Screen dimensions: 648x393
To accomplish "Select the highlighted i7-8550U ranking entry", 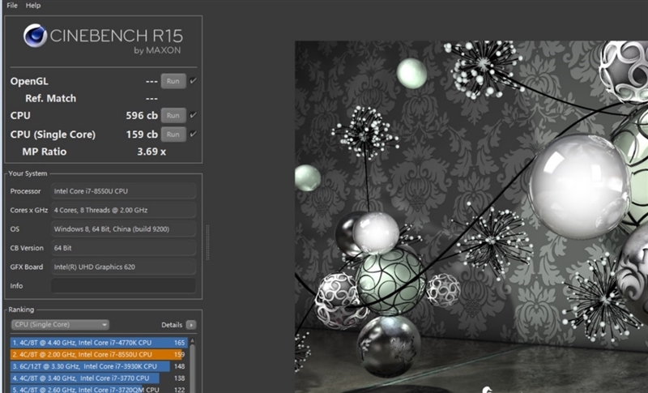I will pyautogui.click(x=97, y=354).
